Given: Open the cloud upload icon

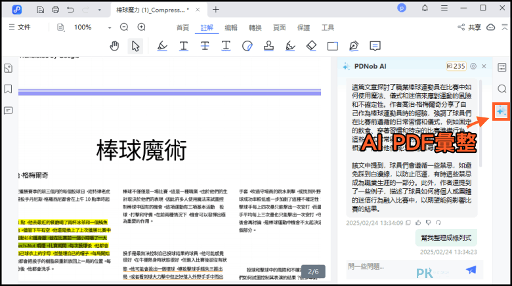Looking at the screenshot, I should click(491, 27).
